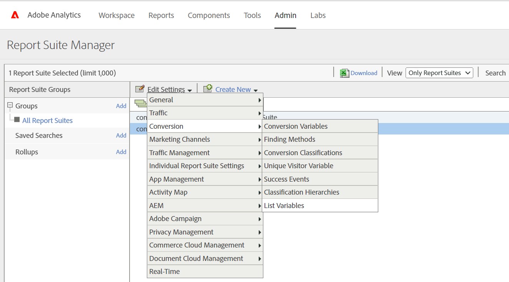Expand the Activity Map submenu
The height and width of the screenshot is (282, 509).
205,192
